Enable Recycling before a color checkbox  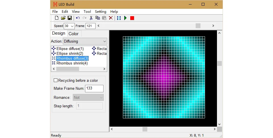[55, 80]
